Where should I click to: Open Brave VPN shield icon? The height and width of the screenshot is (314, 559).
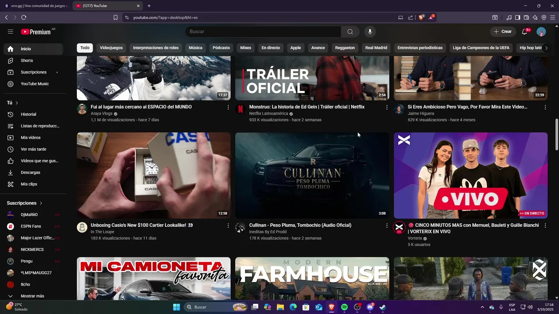[x=544, y=17]
